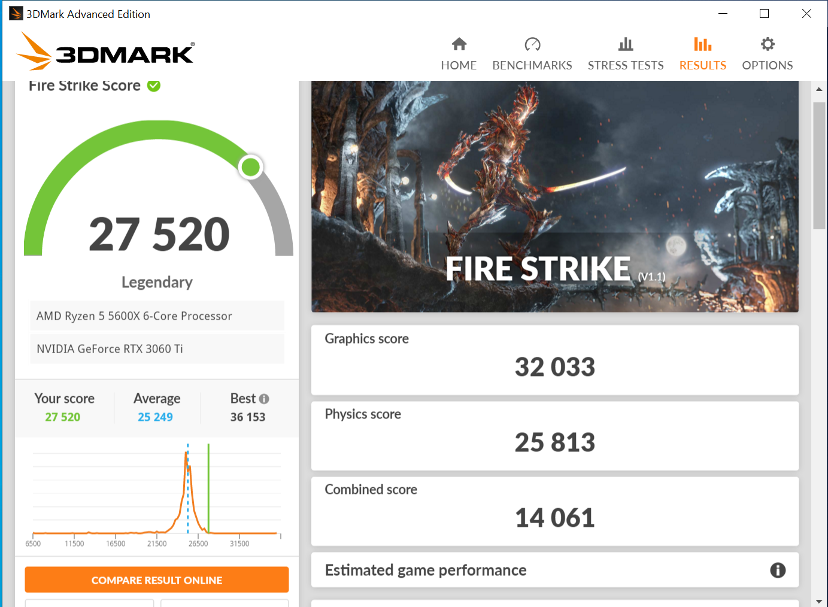This screenshot has width=828, height=607.
Task: Click the info icon next to Best
Action: click(x=264, y=399)
